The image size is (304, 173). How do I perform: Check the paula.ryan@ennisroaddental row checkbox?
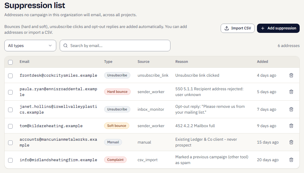point(10,92)
